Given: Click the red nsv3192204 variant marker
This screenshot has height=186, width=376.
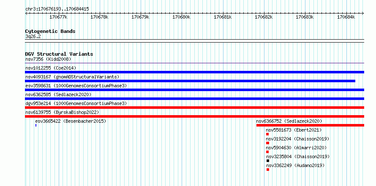Looking at the screenshot, I should pyautogui.click(x=267, y=143).
